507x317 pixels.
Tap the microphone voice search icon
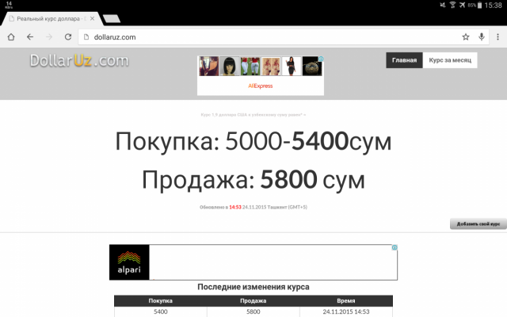click(x=482, y=37)
